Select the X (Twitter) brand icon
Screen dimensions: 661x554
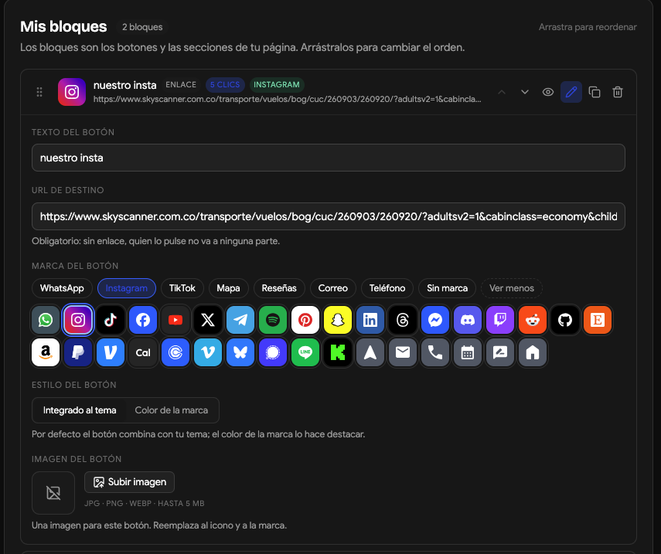click(208, 320)
